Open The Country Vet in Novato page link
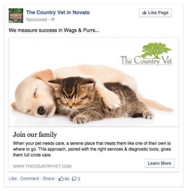The image size is (188, 191). [58, 13]
